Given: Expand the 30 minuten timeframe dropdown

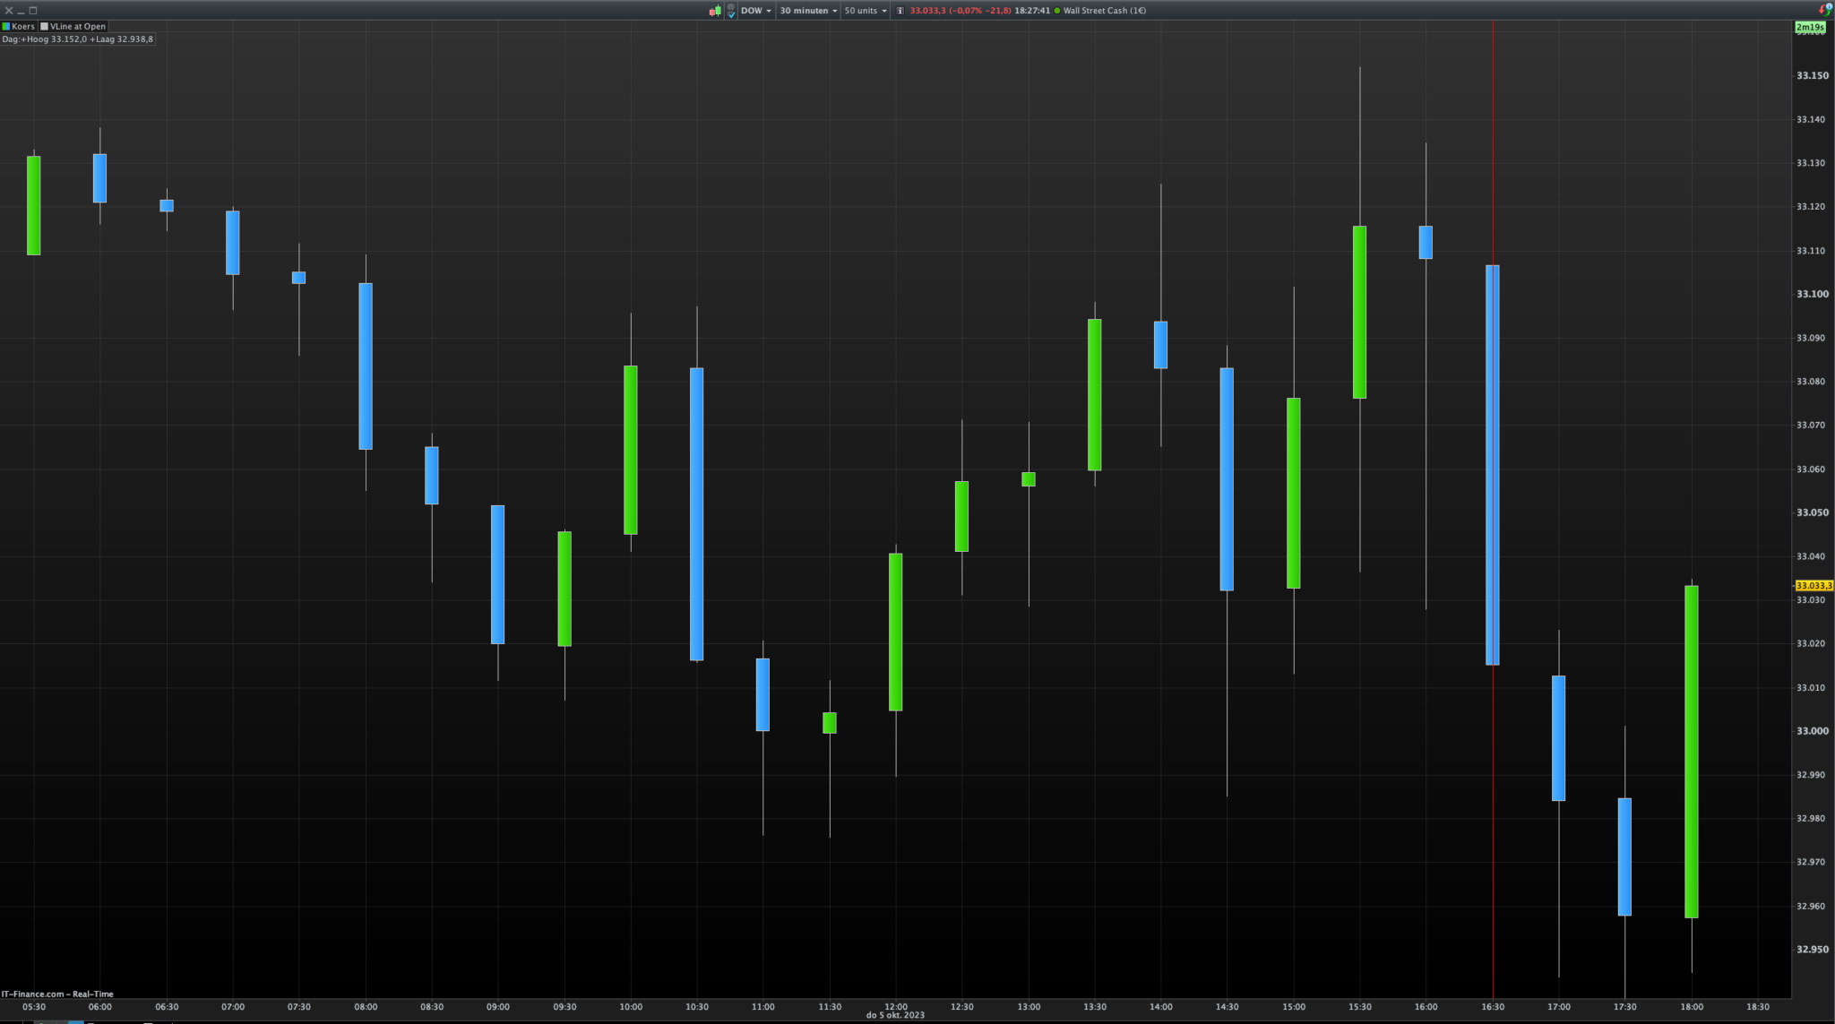Looking at the screenshot, I should (x=808, y=11).
